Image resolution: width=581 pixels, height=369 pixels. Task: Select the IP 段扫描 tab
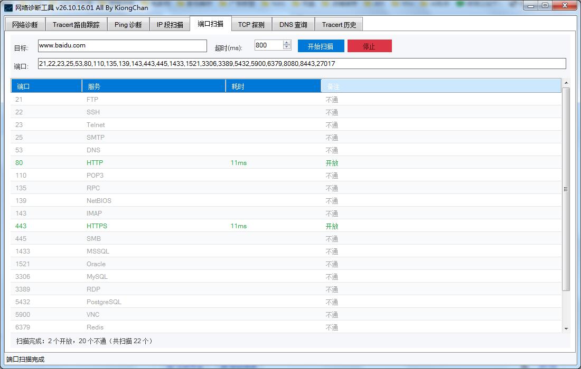[x=170, y=24]
